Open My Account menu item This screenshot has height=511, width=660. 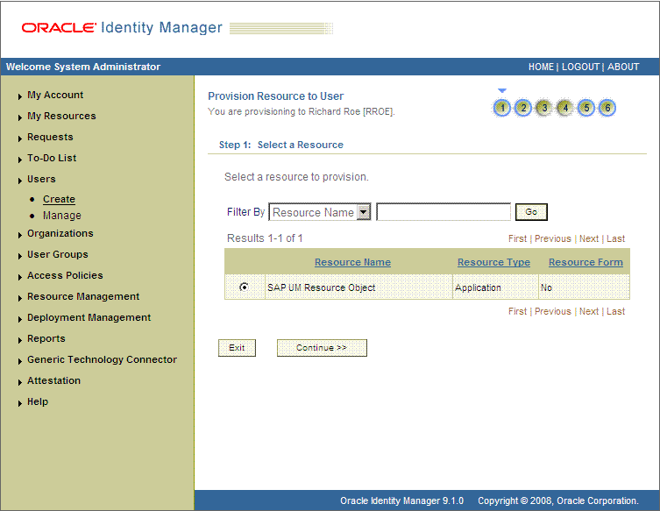[x=55, y=96]
